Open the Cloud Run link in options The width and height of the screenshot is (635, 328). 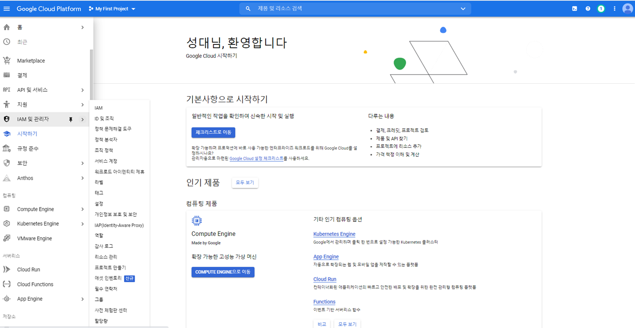point(325,279)
